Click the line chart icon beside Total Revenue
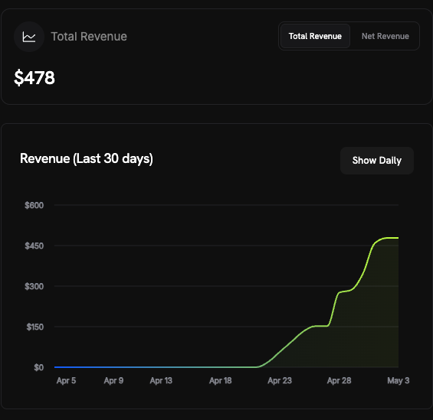 [x=29, y=37]
